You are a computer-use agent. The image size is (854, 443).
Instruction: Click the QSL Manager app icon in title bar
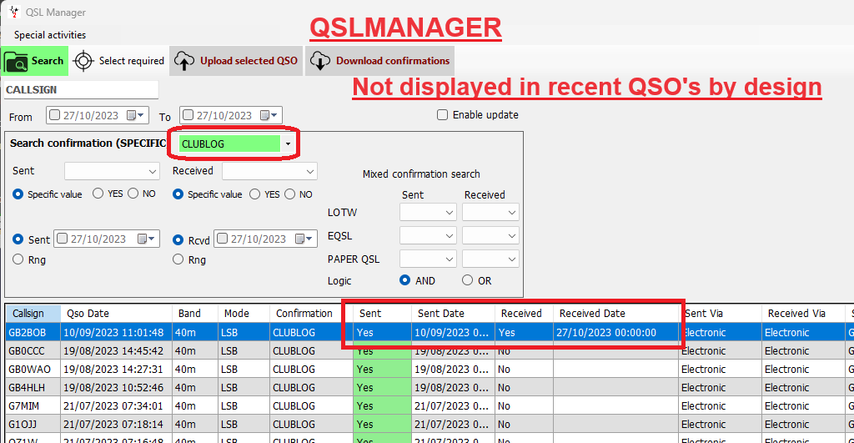click(x=14, y=12)
